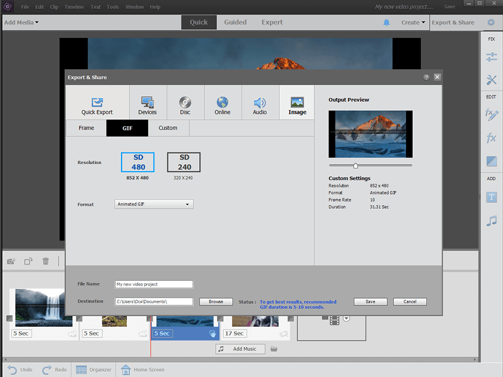The width and height of the screenshot is (503, 377).
Task: Click the filmstrip icon in empty clip slot
Action: (335, 321)
